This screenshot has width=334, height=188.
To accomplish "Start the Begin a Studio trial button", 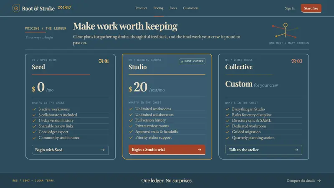I will click(x=167, y=150).
